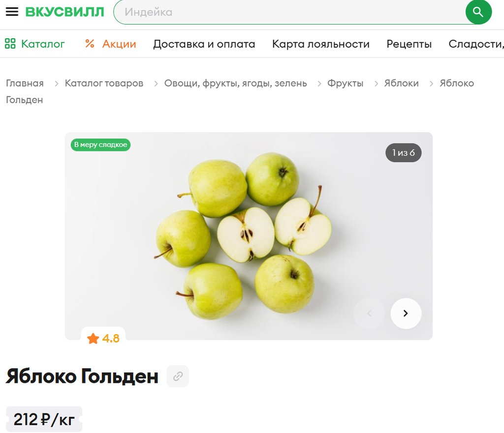Click the green search magnifier button
This screenshot has width=504, height=433.
point(478,12)
